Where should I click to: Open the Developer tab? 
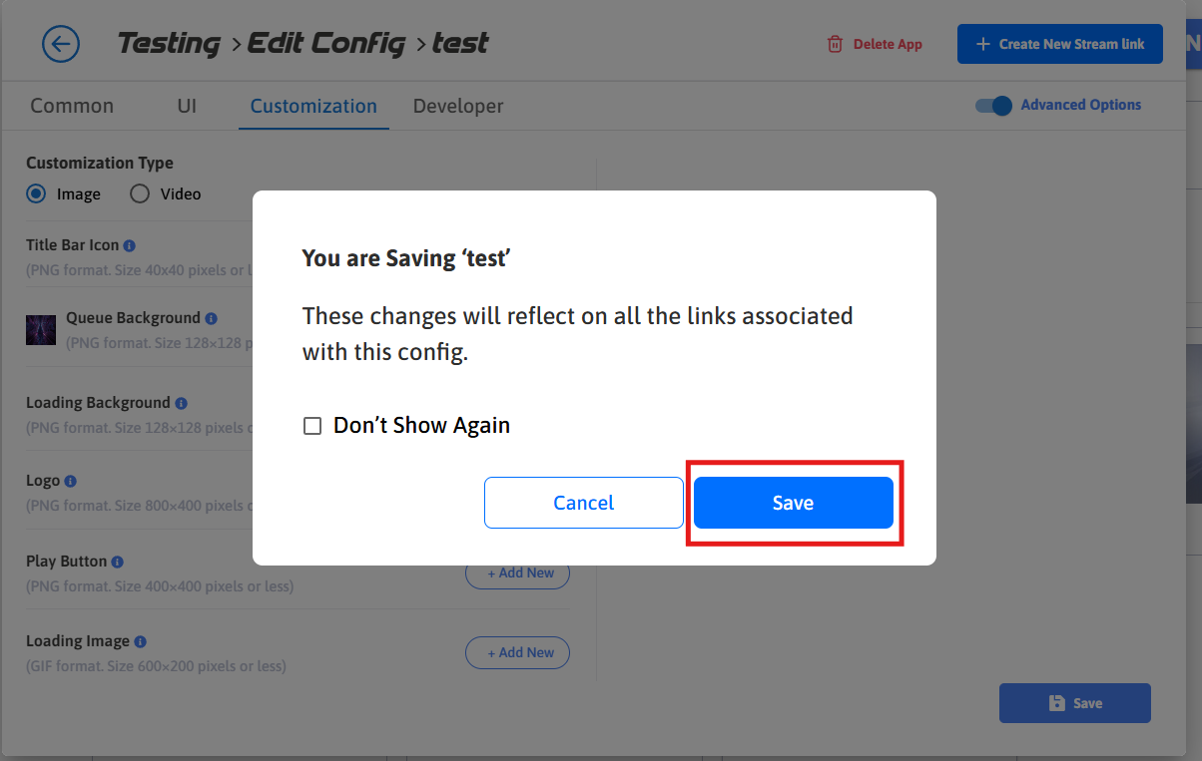458,106
